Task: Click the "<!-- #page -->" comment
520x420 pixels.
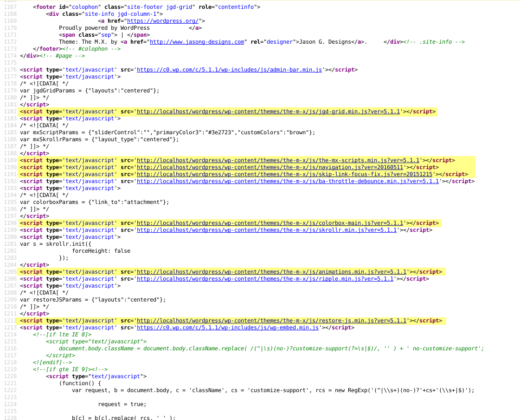Action: [x=62, y=56]
